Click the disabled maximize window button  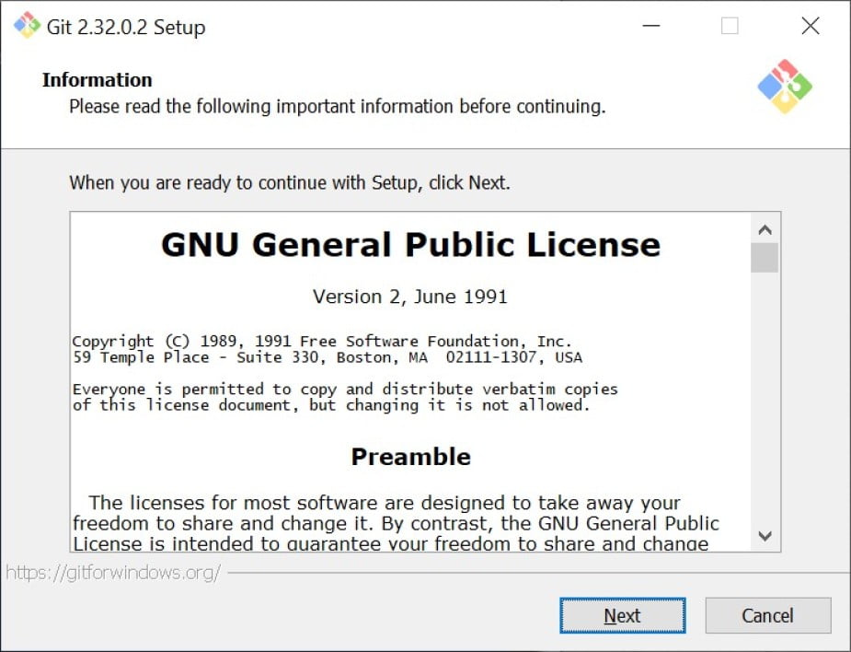pyautogui.click(x=730, y=26)
